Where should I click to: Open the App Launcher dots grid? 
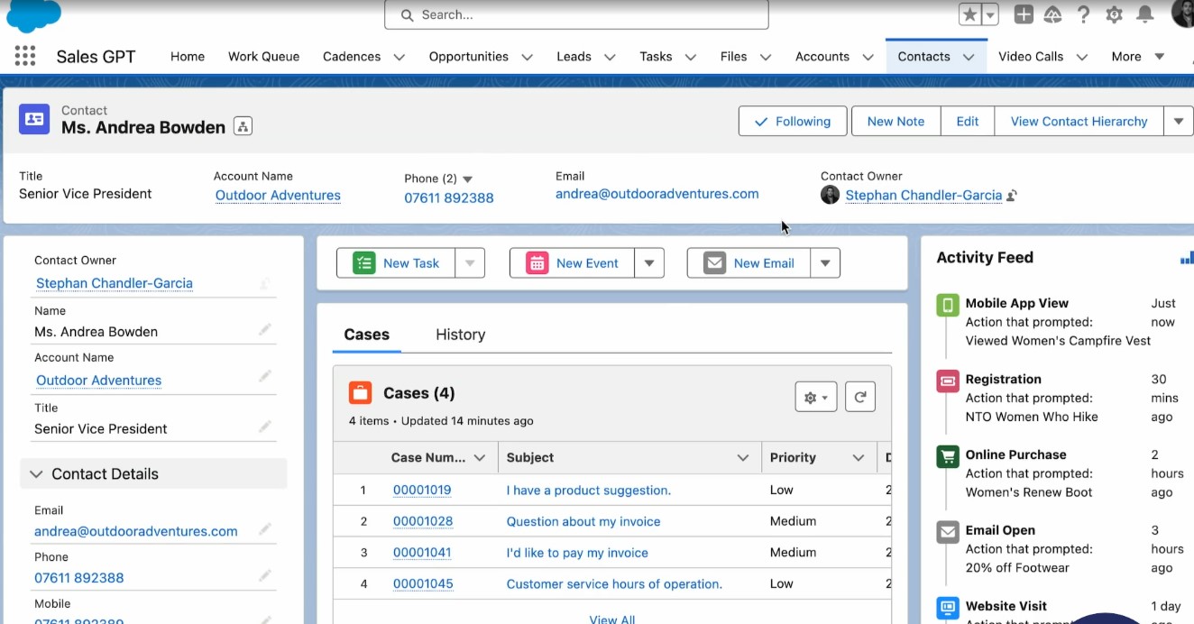[x=25, y=56]
